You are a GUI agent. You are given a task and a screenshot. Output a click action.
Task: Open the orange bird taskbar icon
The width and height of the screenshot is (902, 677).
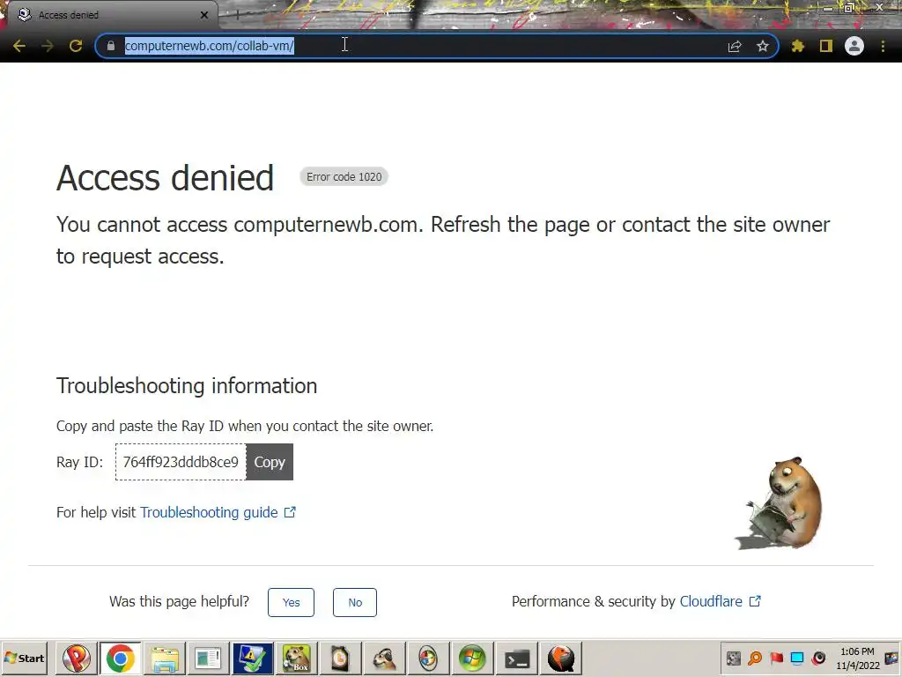pos(561,658)
